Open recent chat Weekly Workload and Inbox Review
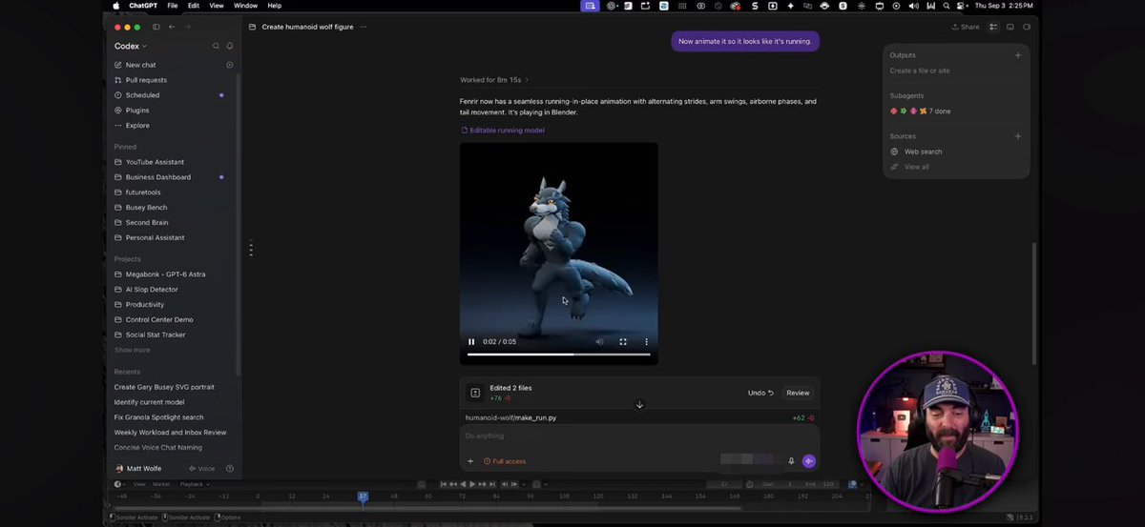The width and height of the screenshot is (1145, 527). (x=170, y=433)
